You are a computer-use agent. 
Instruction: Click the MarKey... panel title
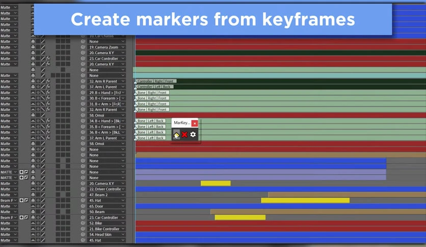[x=182, y=122]
